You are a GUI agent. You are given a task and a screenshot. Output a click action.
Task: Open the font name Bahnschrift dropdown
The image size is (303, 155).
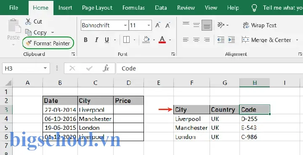(125, 25)
